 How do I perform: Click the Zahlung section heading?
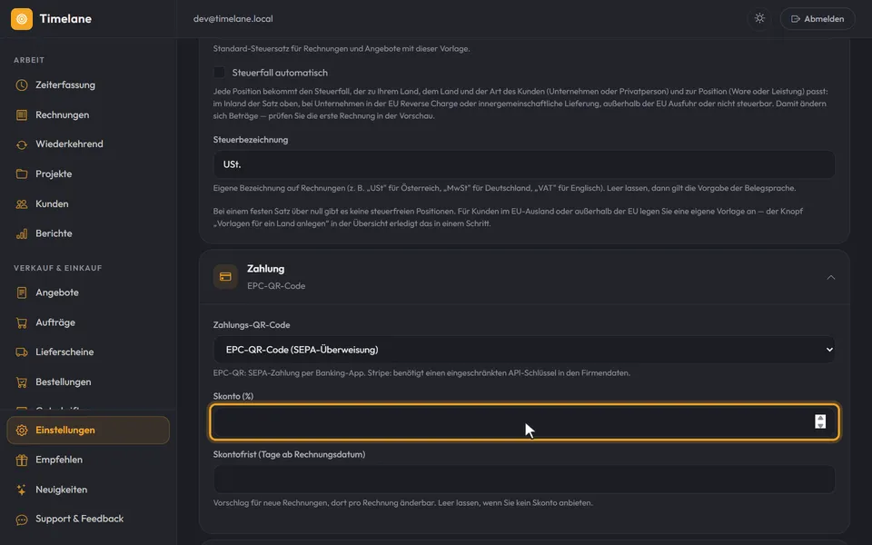pyautogui.click(x=266, y=269)
